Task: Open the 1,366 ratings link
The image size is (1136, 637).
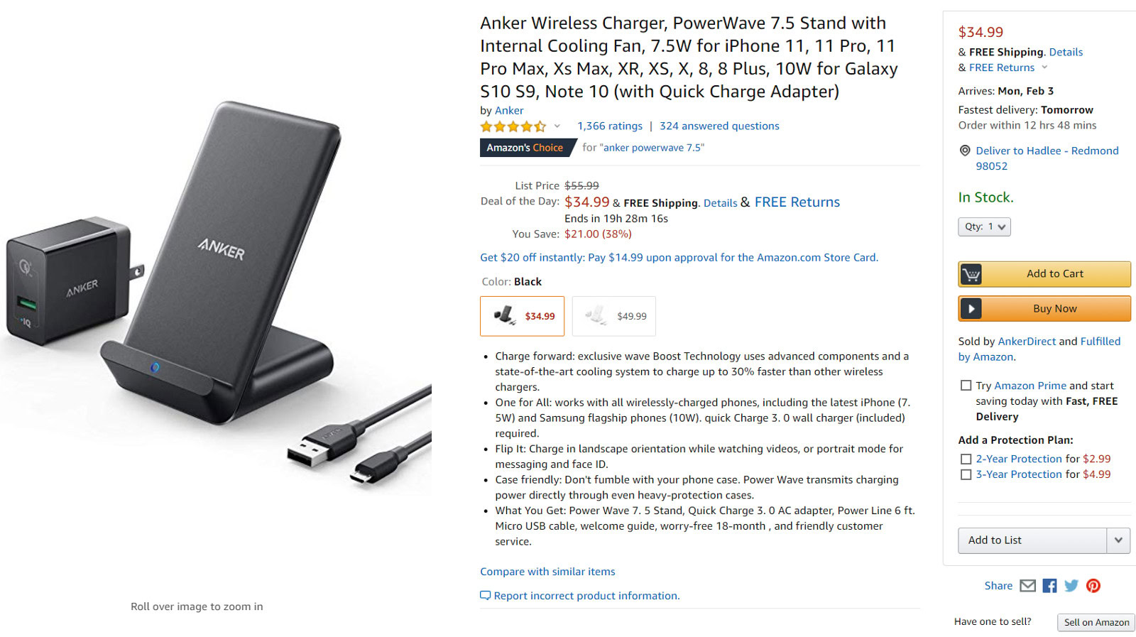Action: coord(609,126)
